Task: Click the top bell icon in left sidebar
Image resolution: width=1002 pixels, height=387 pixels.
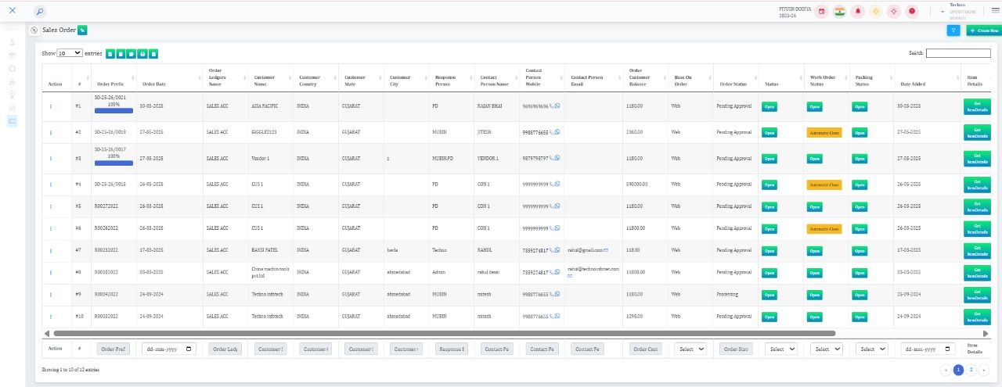Action: point(12,42)
